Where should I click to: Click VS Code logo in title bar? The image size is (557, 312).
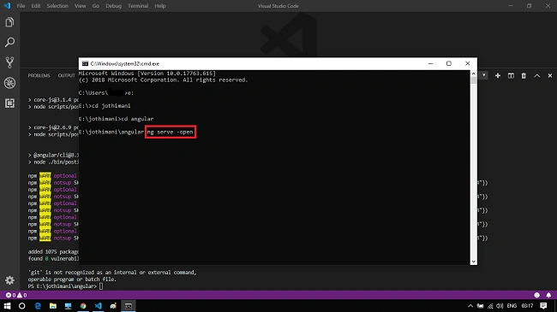point(7,6)
